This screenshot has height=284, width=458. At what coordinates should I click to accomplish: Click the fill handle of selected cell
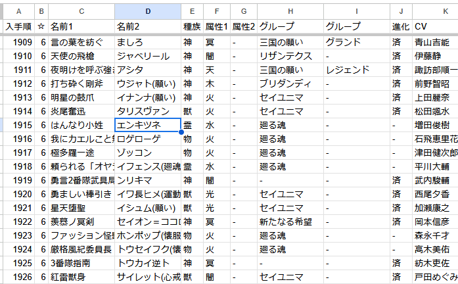pyautogui.click(x=181, y=132)
